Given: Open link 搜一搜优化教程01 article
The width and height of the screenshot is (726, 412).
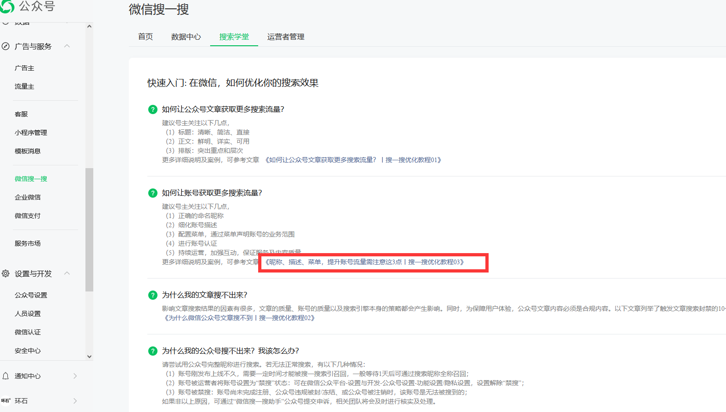Looking at the screenshot, I should pyautogui.click(x=353, y=160).
